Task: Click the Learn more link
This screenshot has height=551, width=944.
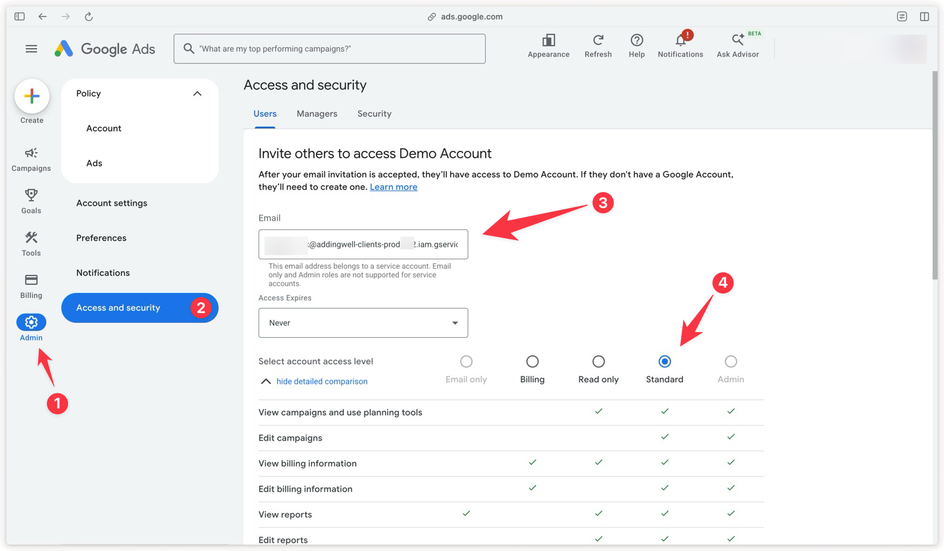Action: point(394,187)
